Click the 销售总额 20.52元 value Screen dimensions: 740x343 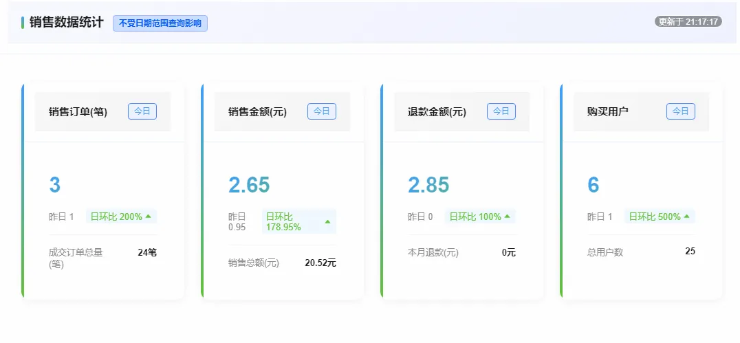(320, 263)
